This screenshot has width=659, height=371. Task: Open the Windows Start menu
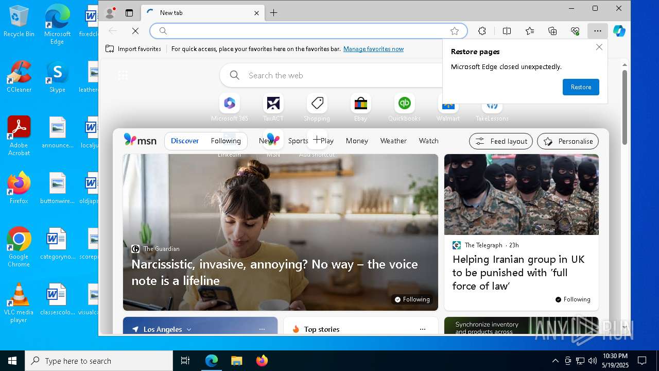click(12, 361)
